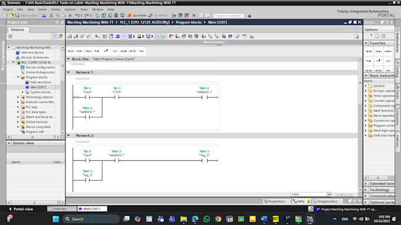Click the Undo arrow icon
401x225 pixels.
click(x=77, y=15)
